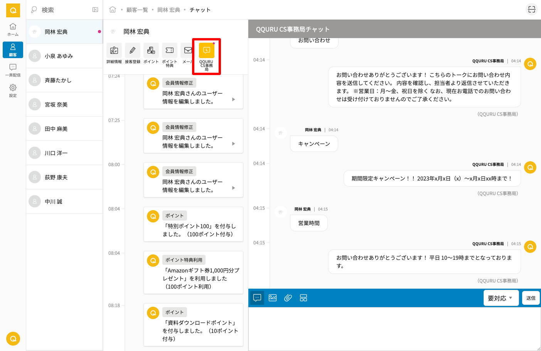Open the template grid icon in chat toolbar

pyautogui.click(x=303, y=298)
